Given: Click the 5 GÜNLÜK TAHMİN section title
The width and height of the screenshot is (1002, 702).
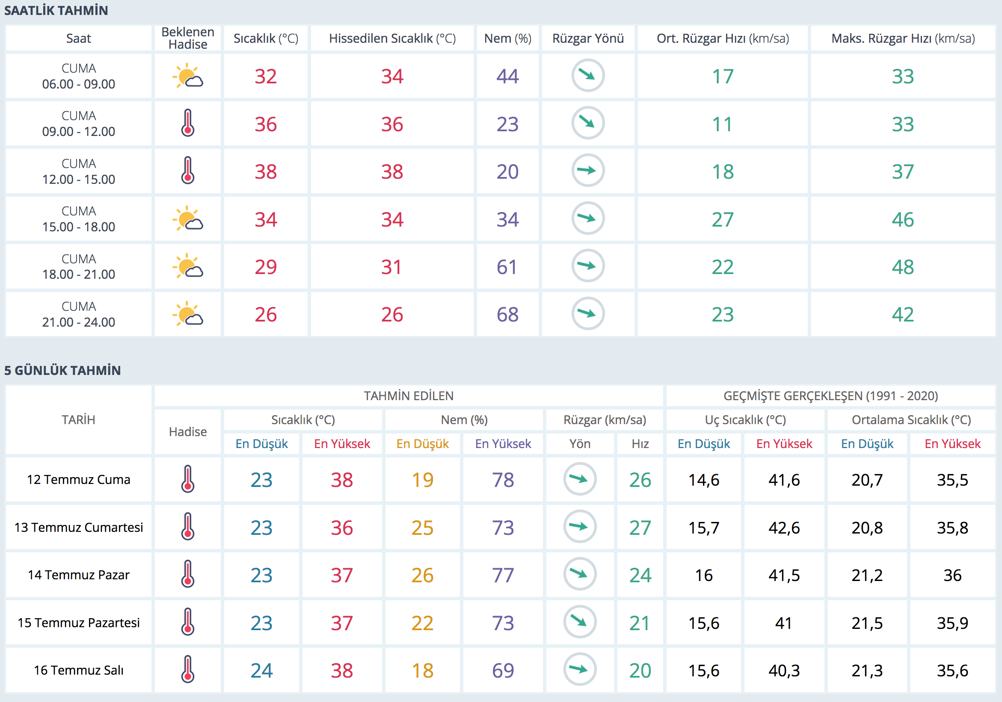Looking at the screenshot, I should tap(62, 370).
